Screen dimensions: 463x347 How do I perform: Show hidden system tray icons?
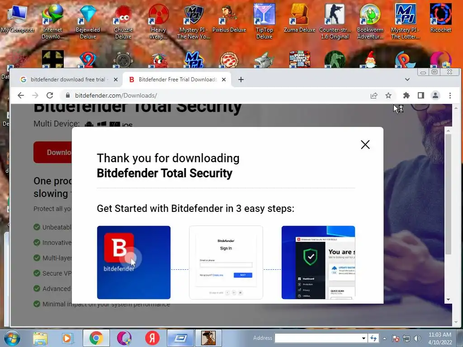[x=384, y=338]
